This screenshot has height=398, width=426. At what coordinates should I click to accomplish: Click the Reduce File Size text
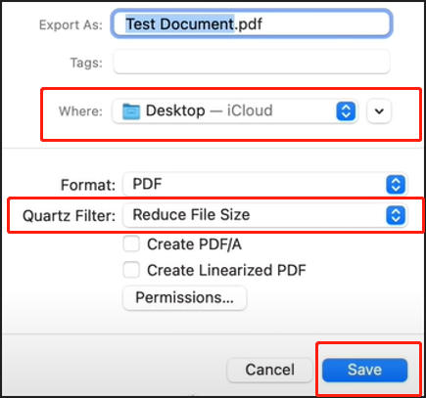[191, 215]
